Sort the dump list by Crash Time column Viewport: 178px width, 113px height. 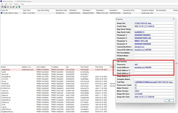point(26,10)
